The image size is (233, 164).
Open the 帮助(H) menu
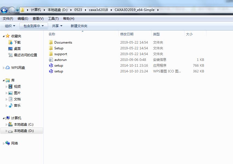pos(69,19)
